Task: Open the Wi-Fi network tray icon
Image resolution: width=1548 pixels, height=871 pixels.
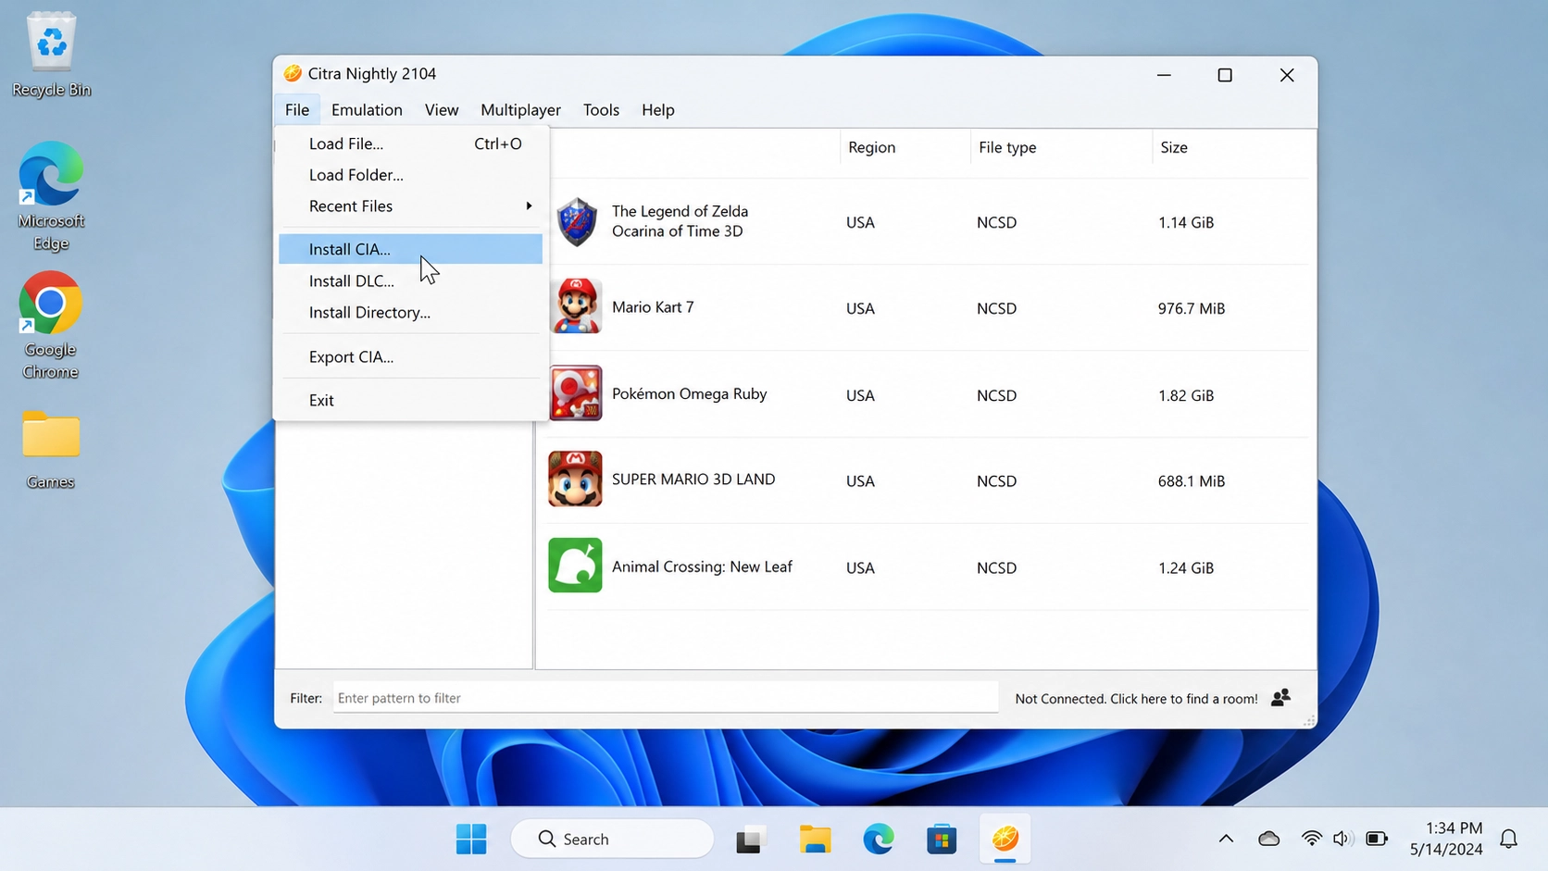Action: (1312, 840)
